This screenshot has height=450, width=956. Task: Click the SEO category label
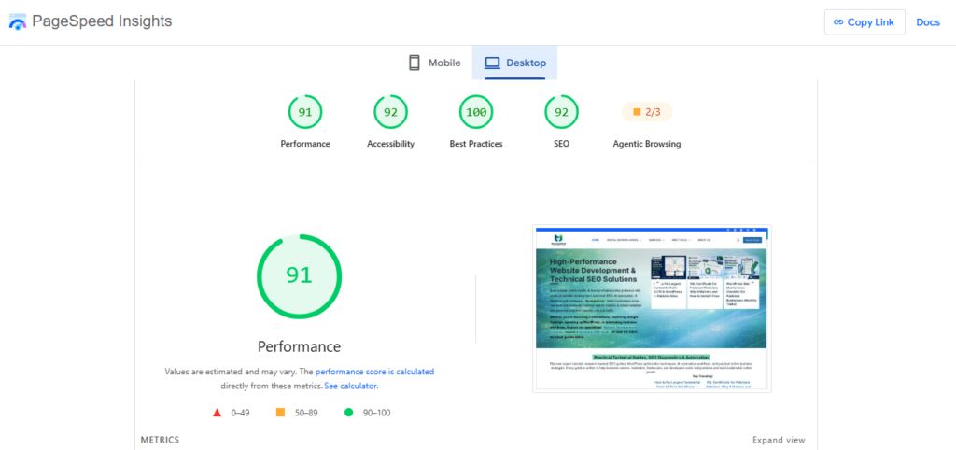pyautogui.click(x=561, y=144)
